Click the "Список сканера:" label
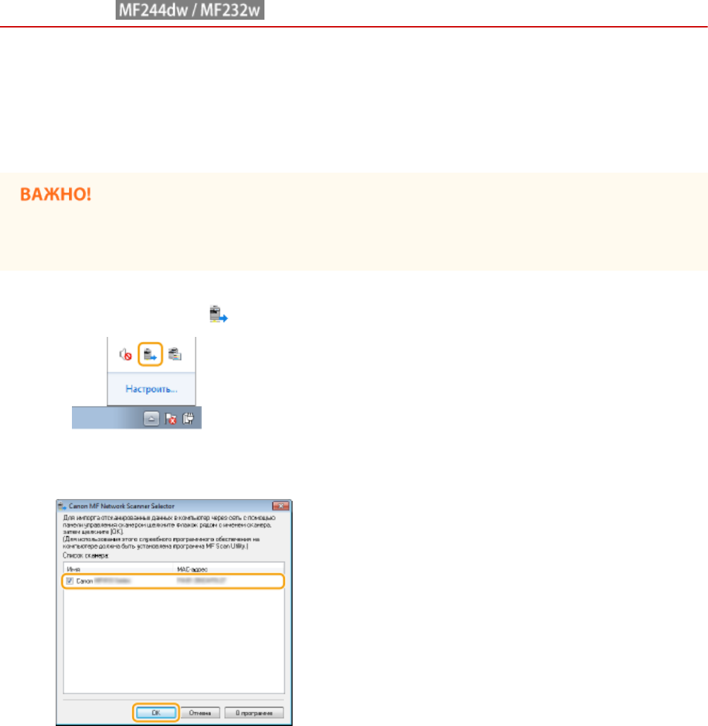The width and height of the screenshot is (708, 726). (x=86, y=555)
